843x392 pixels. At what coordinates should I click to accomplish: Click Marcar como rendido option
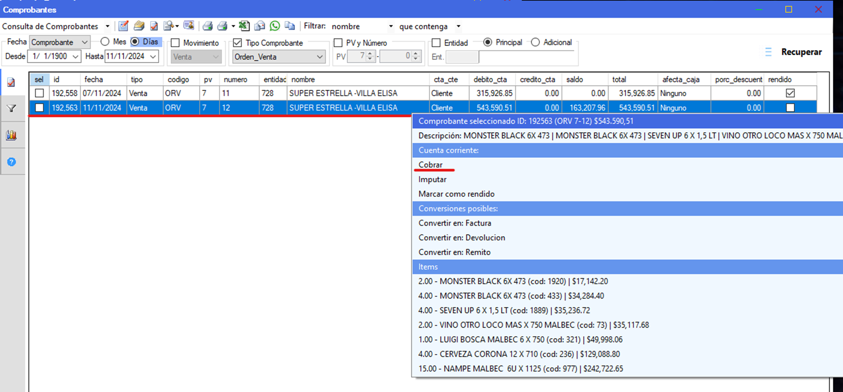coord(456,194)
